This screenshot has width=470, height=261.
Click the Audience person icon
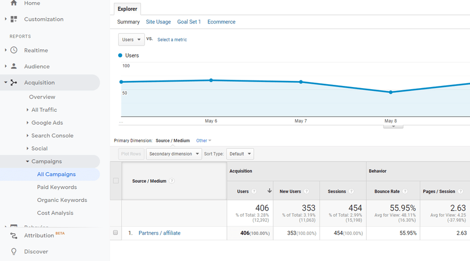14,66
